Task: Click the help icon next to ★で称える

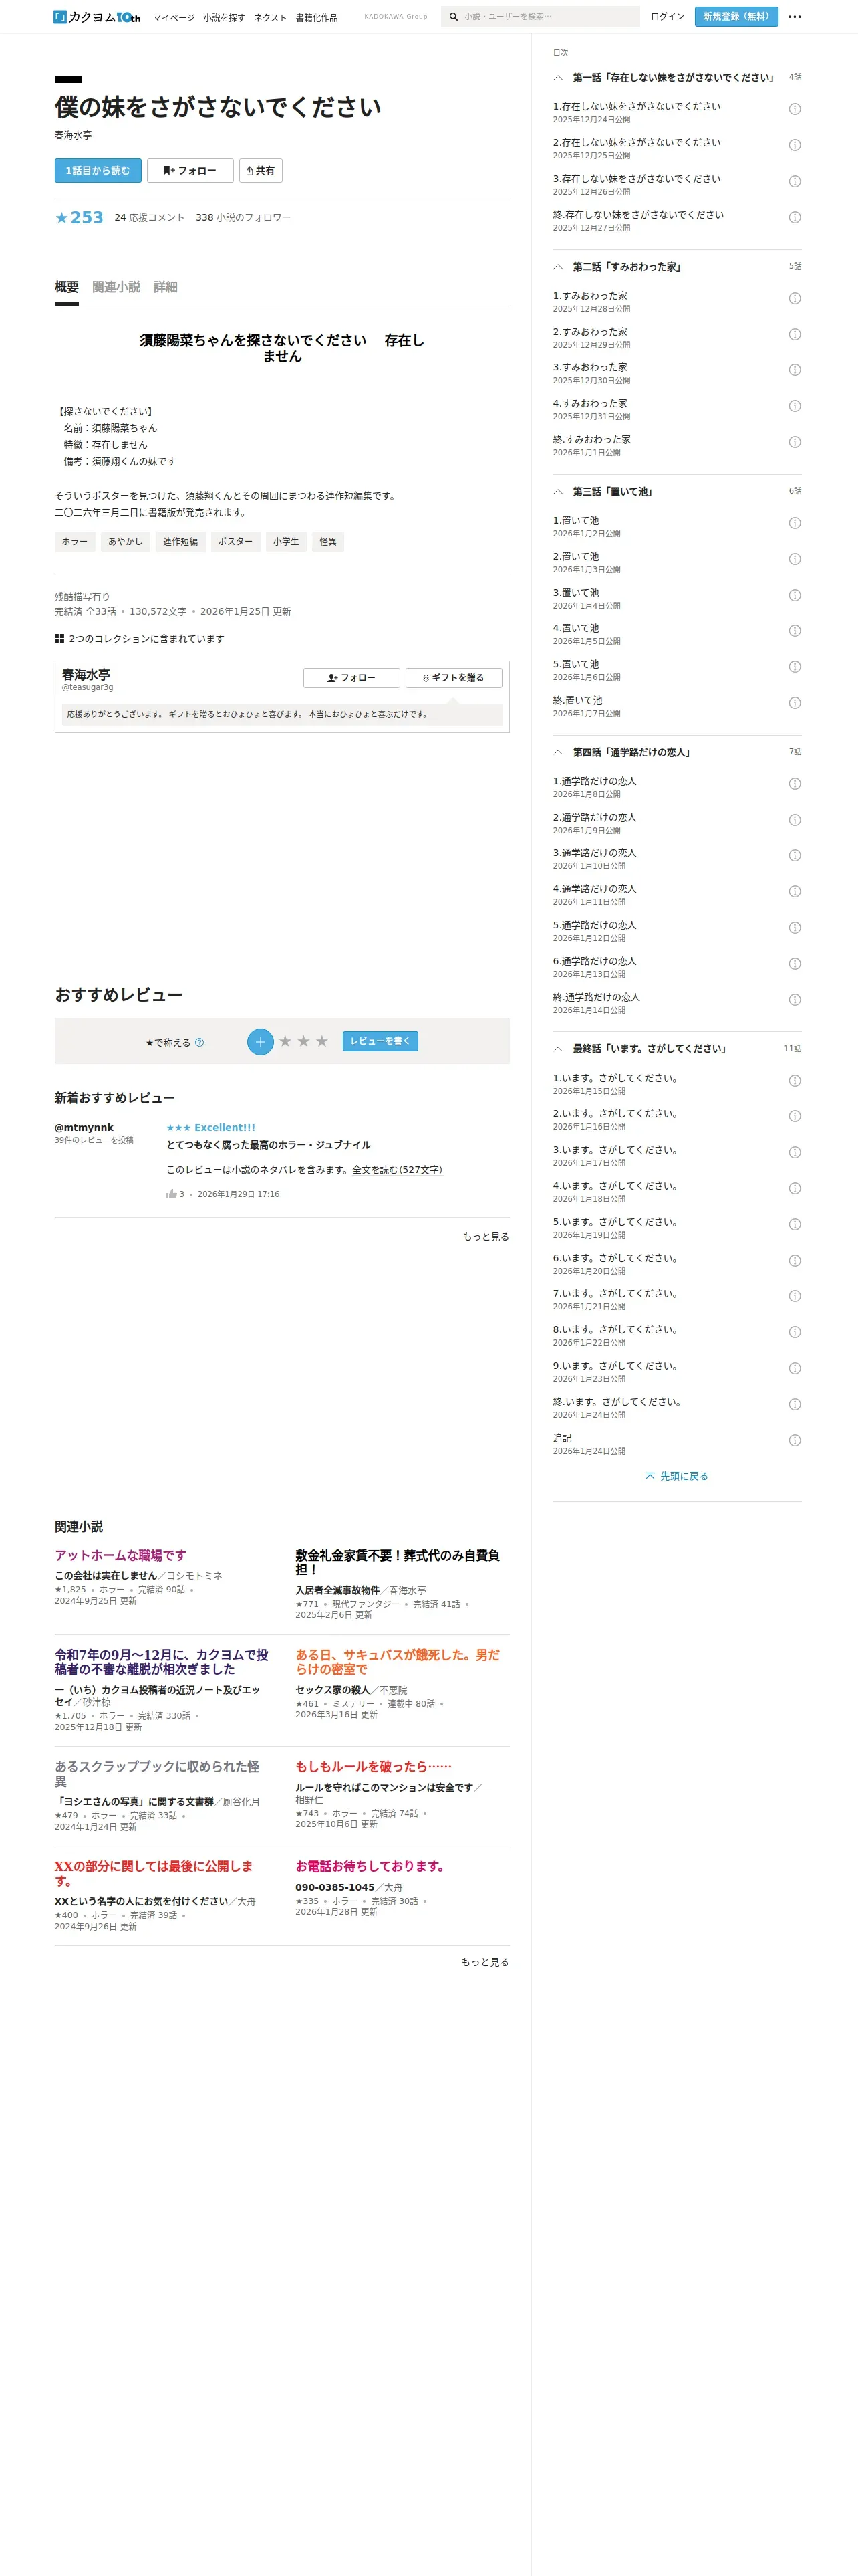Action: coord(198,1043)
